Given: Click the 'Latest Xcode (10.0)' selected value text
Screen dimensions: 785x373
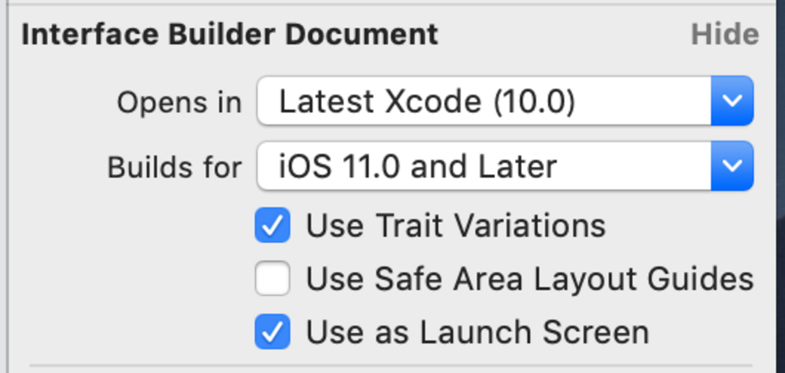Looking at the screenshot, I should pos(426,101).
